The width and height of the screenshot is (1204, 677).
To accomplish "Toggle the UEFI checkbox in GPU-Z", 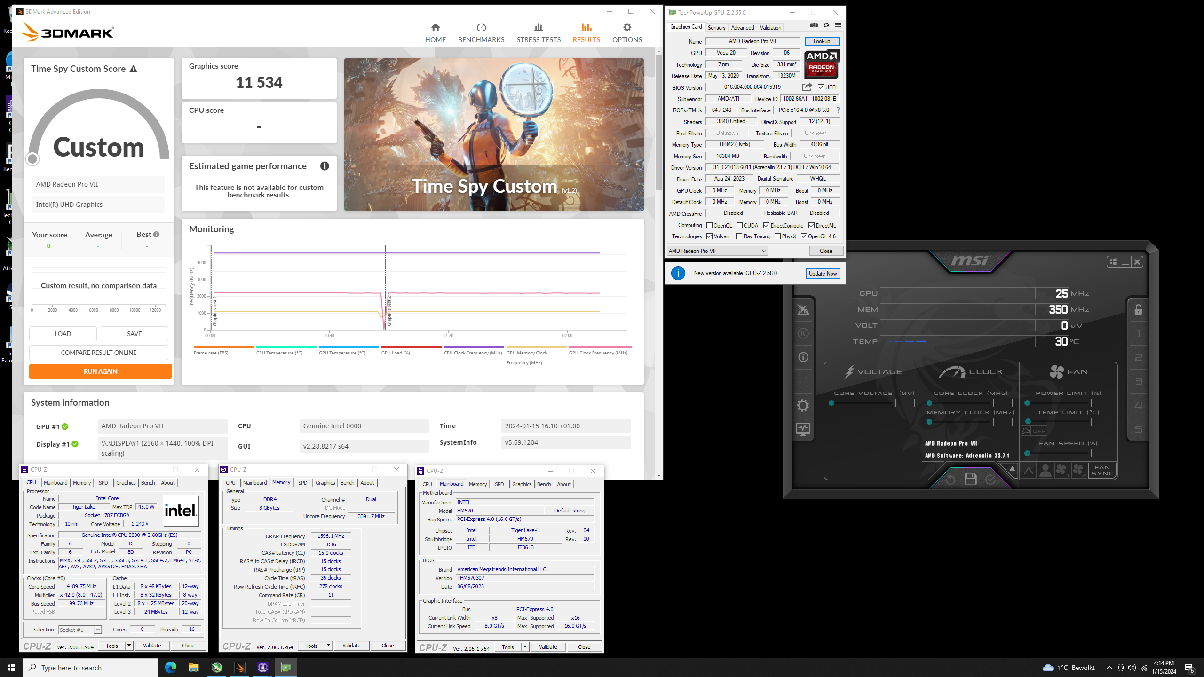I will (821, 87).
